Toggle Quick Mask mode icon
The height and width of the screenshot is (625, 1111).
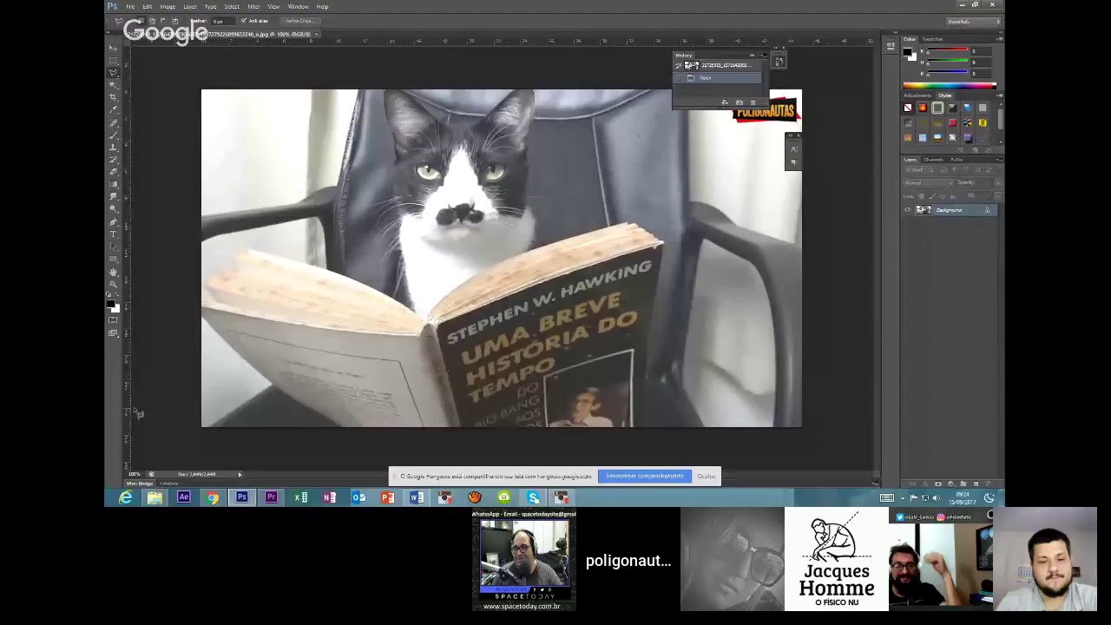coord(113,320)
